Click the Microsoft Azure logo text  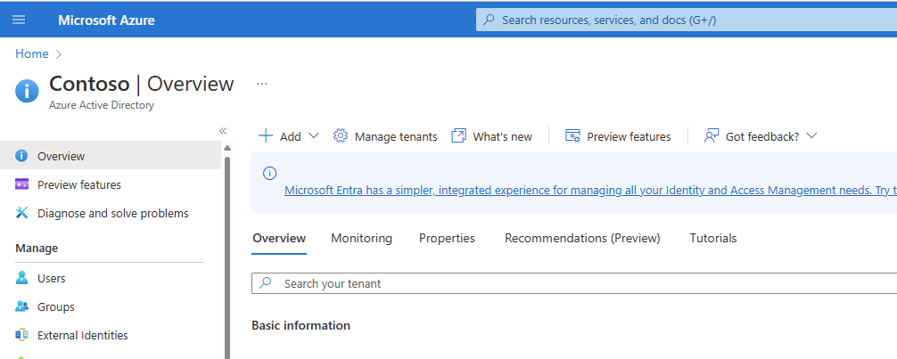click(x=106, y=20)
